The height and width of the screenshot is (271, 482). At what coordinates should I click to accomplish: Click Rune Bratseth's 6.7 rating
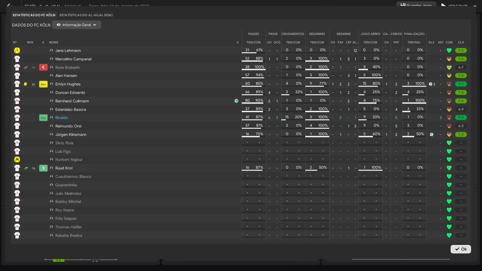pos(461,67)
